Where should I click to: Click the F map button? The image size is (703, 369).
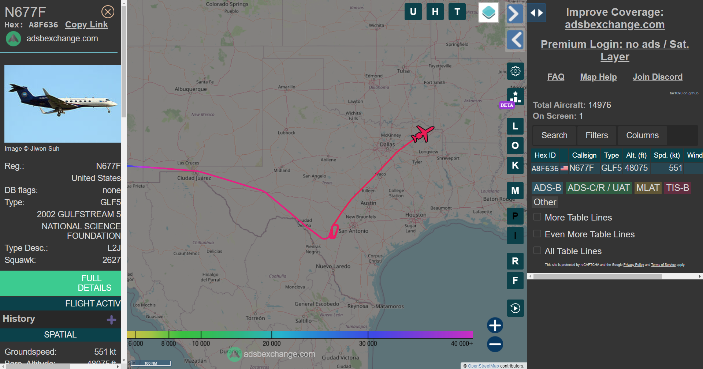point(515,280)
